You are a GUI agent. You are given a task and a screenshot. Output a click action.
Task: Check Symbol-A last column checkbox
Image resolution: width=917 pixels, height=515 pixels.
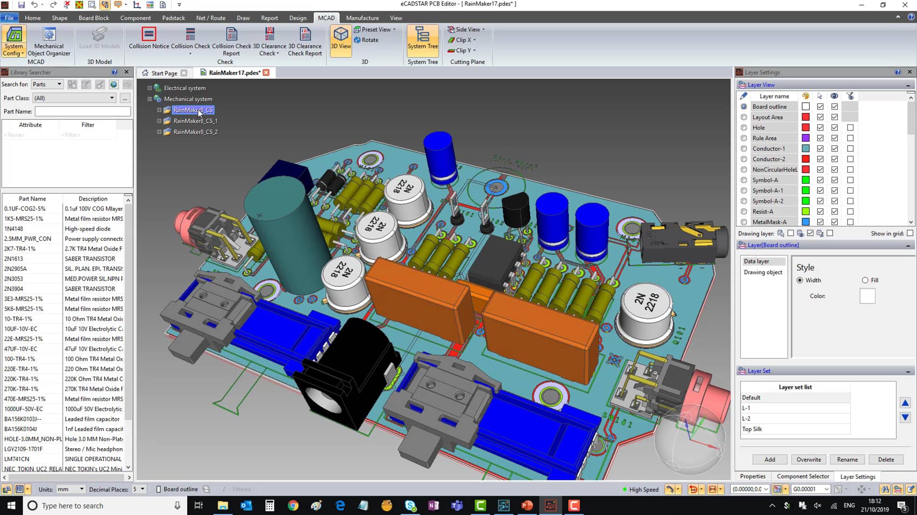tap(850, 180)
